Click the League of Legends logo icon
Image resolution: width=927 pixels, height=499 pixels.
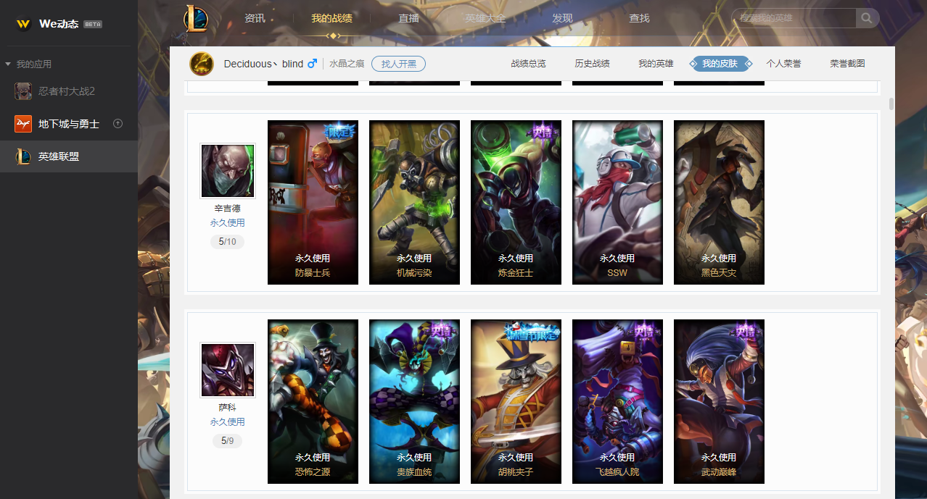(x=196, y=18)
